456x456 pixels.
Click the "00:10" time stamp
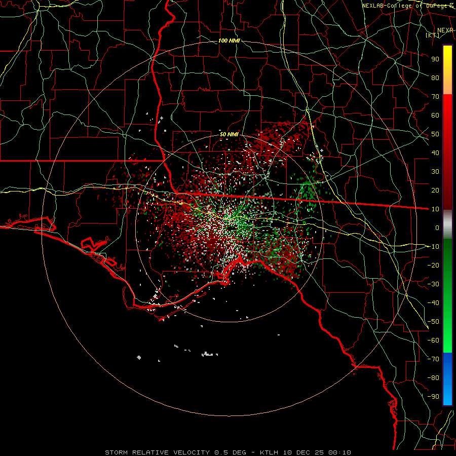pyautogui.click(x=339, y=452)
